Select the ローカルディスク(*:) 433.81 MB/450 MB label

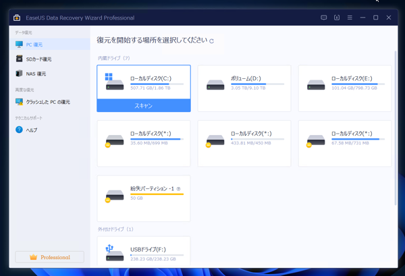(251, 134)
